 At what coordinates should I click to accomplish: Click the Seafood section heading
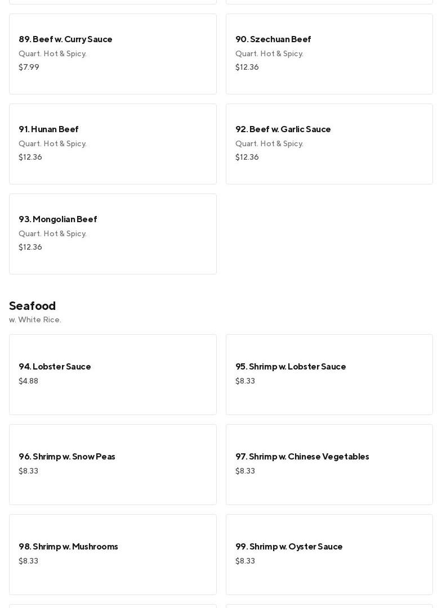(x=32, y=306)
